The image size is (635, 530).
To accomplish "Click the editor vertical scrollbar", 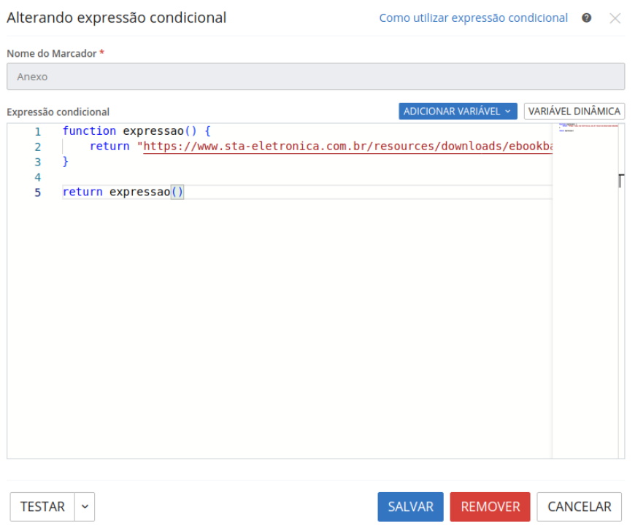I will point(621,182).
